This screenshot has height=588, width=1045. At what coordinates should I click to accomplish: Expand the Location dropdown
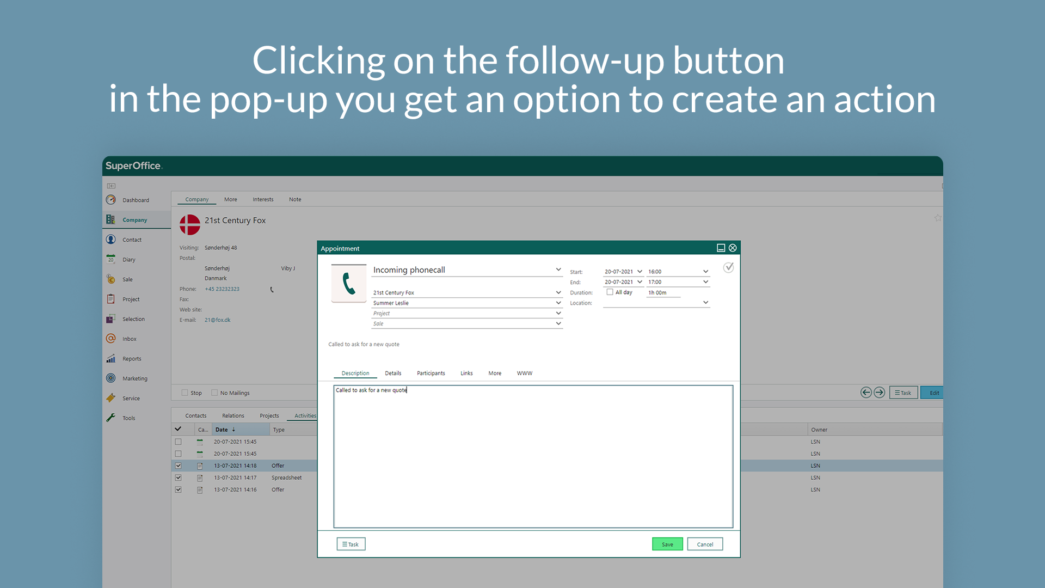point(705,303)
